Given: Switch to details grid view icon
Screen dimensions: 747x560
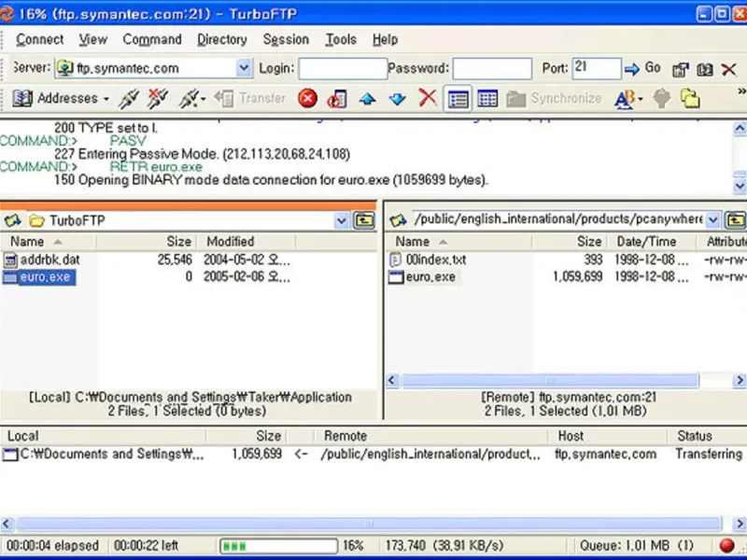Looking at the screenshot, I should [487, 99].
